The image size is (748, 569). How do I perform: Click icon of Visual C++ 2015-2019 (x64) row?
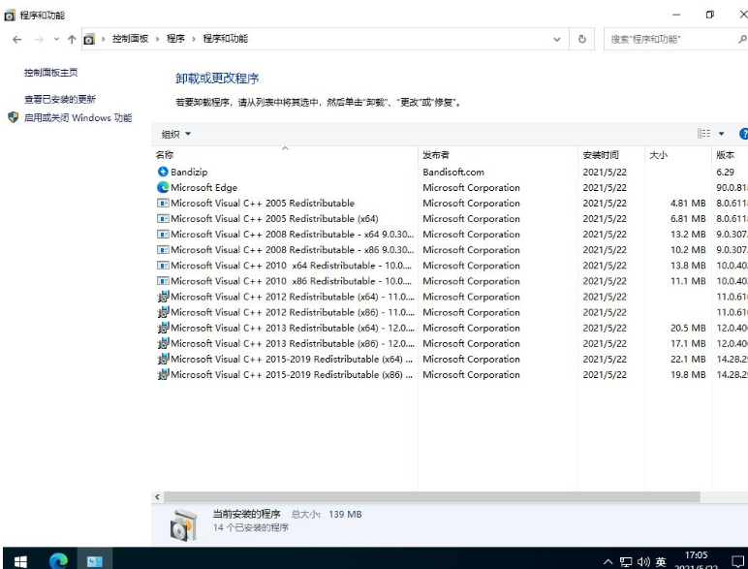coord(163,359)
